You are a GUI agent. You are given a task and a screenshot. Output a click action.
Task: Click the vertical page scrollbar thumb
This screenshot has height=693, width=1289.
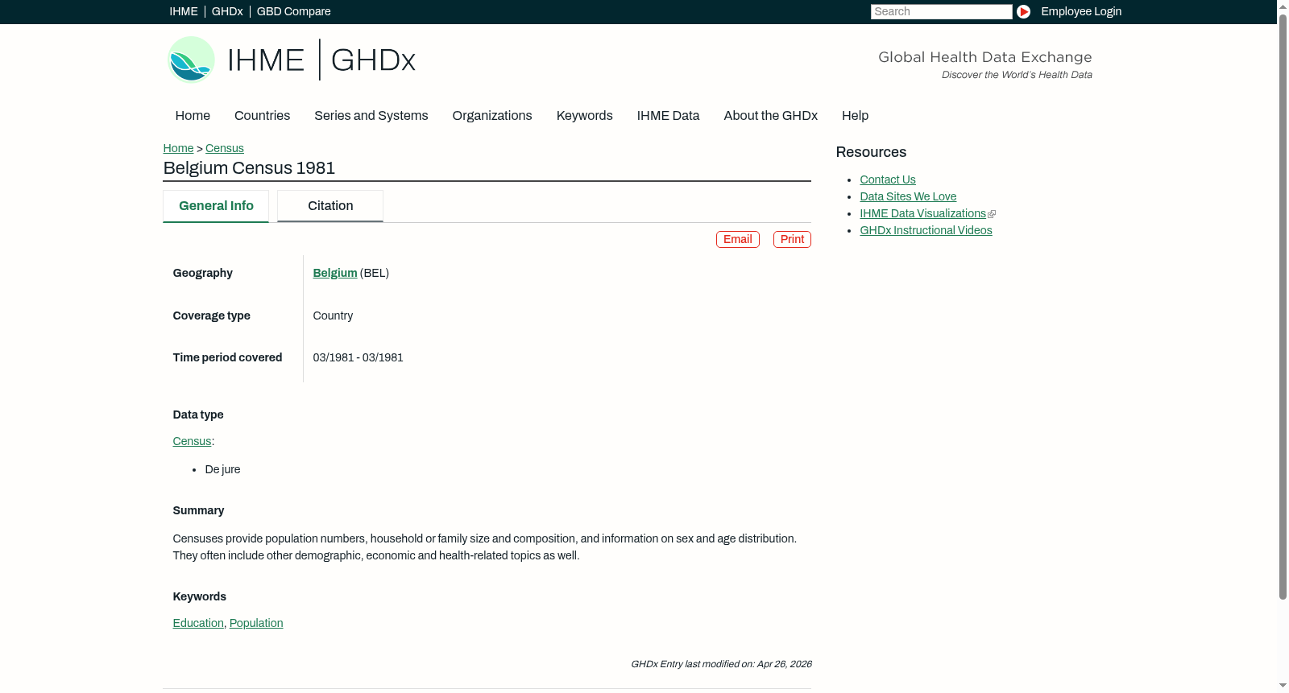pos(1283,306)
